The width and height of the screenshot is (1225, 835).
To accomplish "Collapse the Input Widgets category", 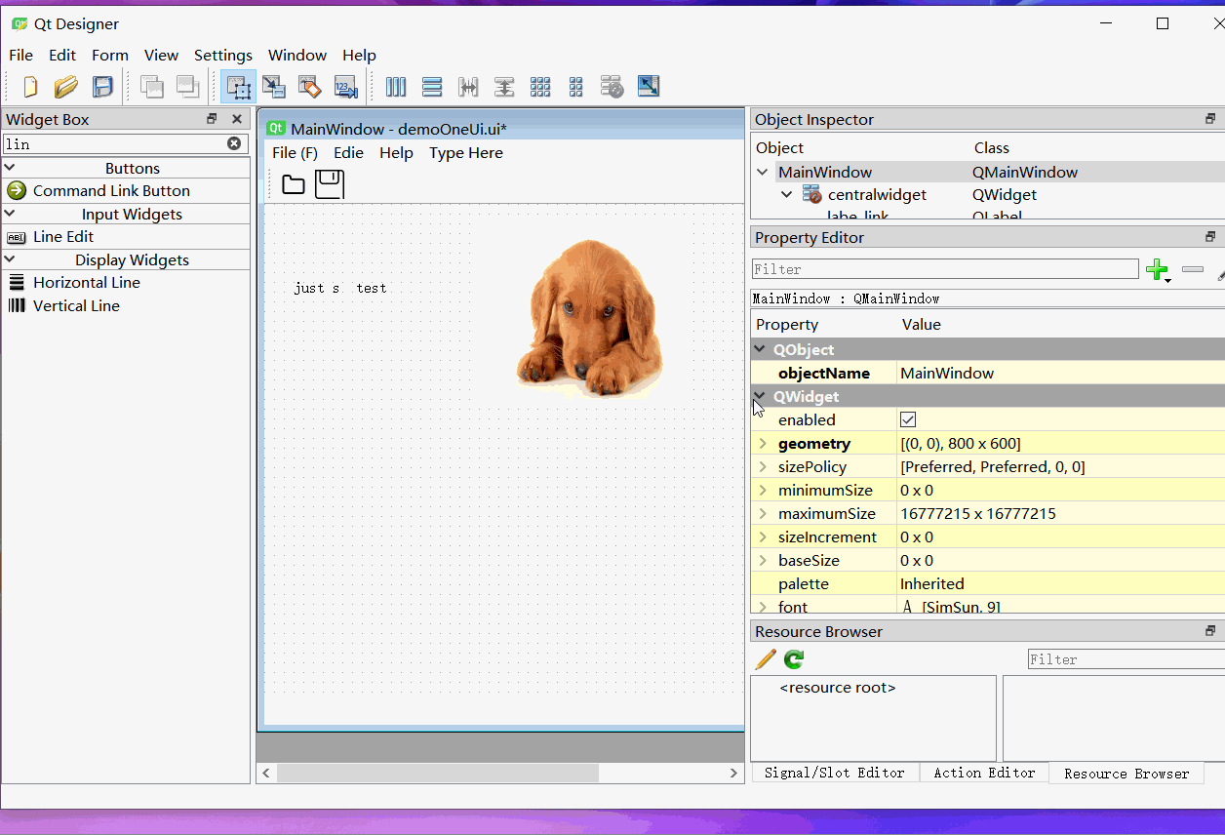I will 10,214.
